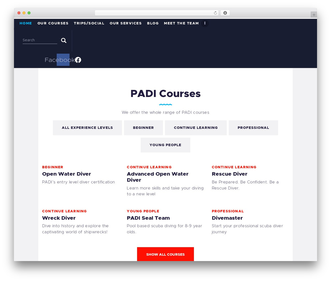Click 'PADI's entry level diver certification' text

point(79,182)
